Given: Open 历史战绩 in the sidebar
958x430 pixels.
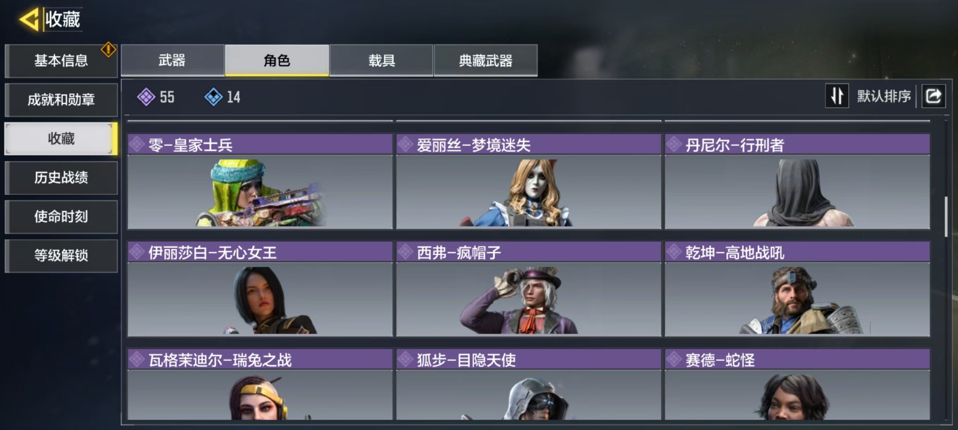Looking at the screenshot, I should coord(61,177).
